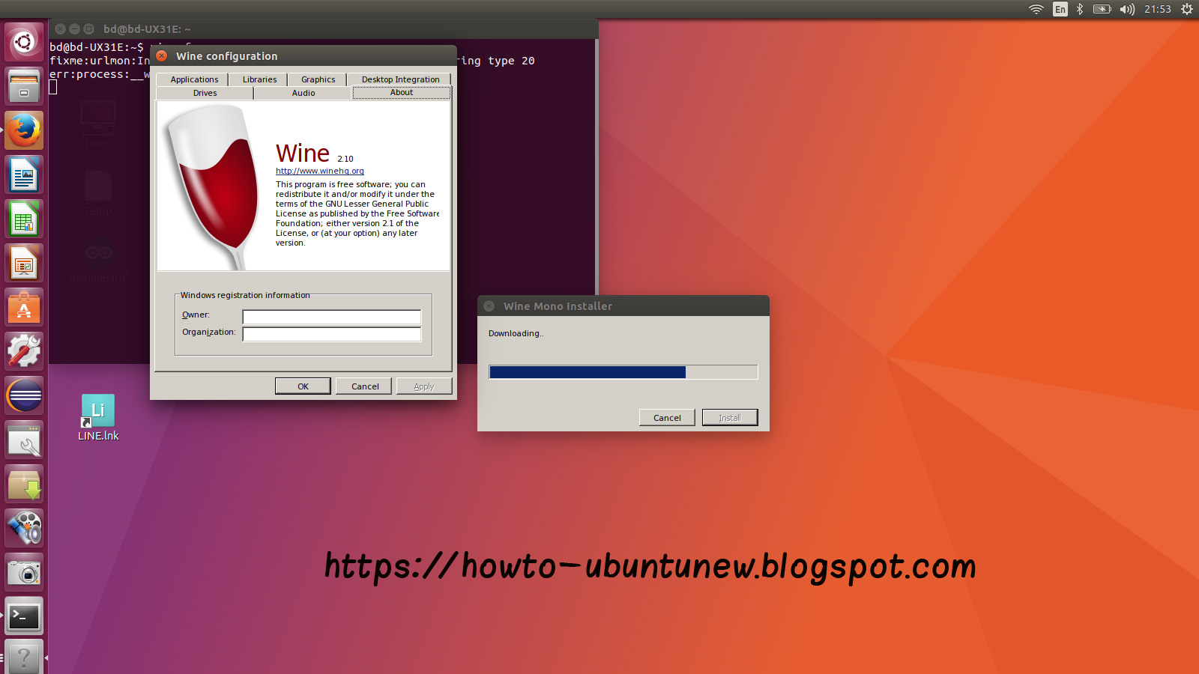The height and width of the screenshot is (674, 1199).
Task: Maximize the bd@bd-UX31E terminal window
Action: click(x=88, y=29)
